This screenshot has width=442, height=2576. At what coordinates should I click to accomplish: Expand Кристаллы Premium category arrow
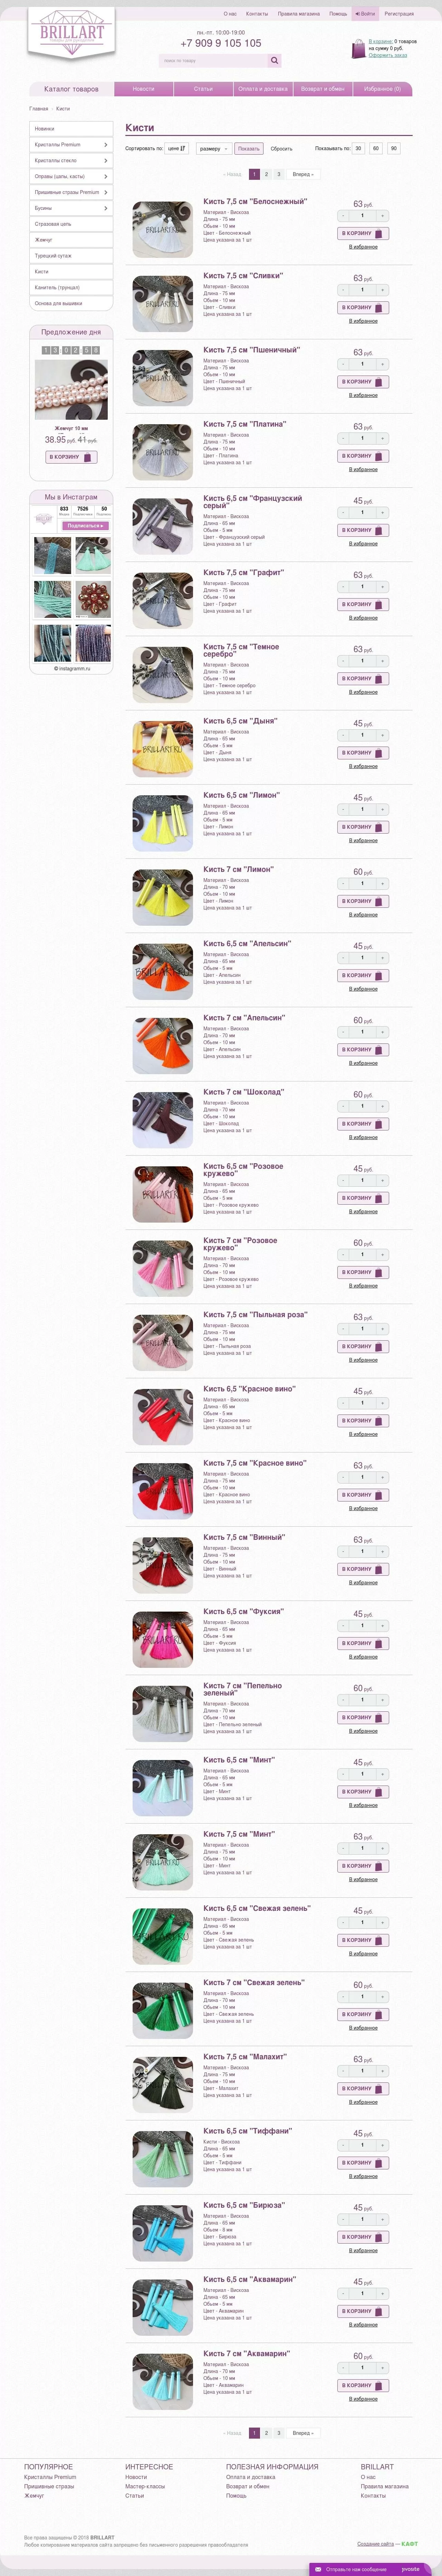click(106, 145)
